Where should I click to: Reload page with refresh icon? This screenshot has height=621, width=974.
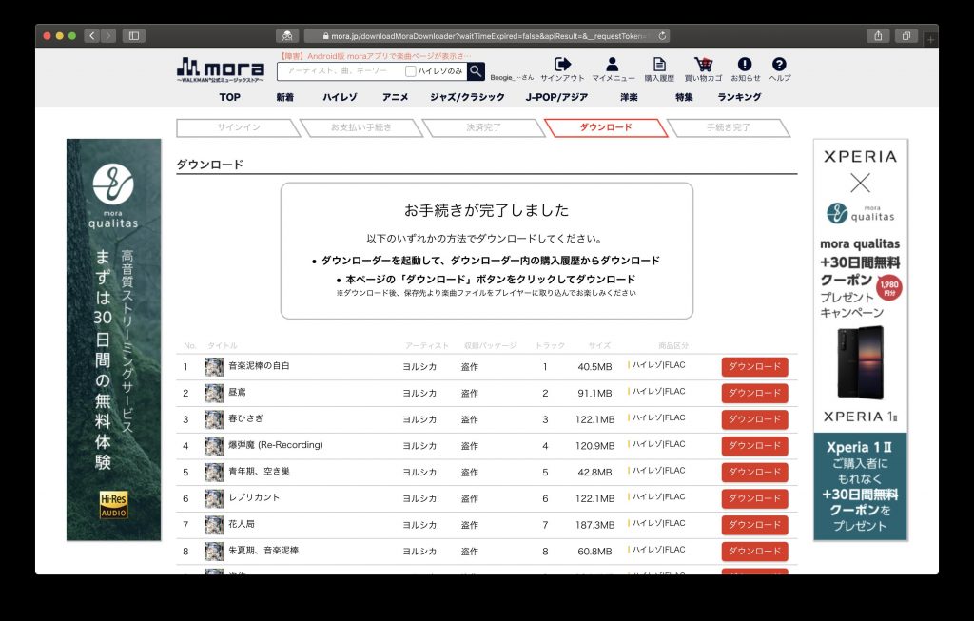coord(662,36)
